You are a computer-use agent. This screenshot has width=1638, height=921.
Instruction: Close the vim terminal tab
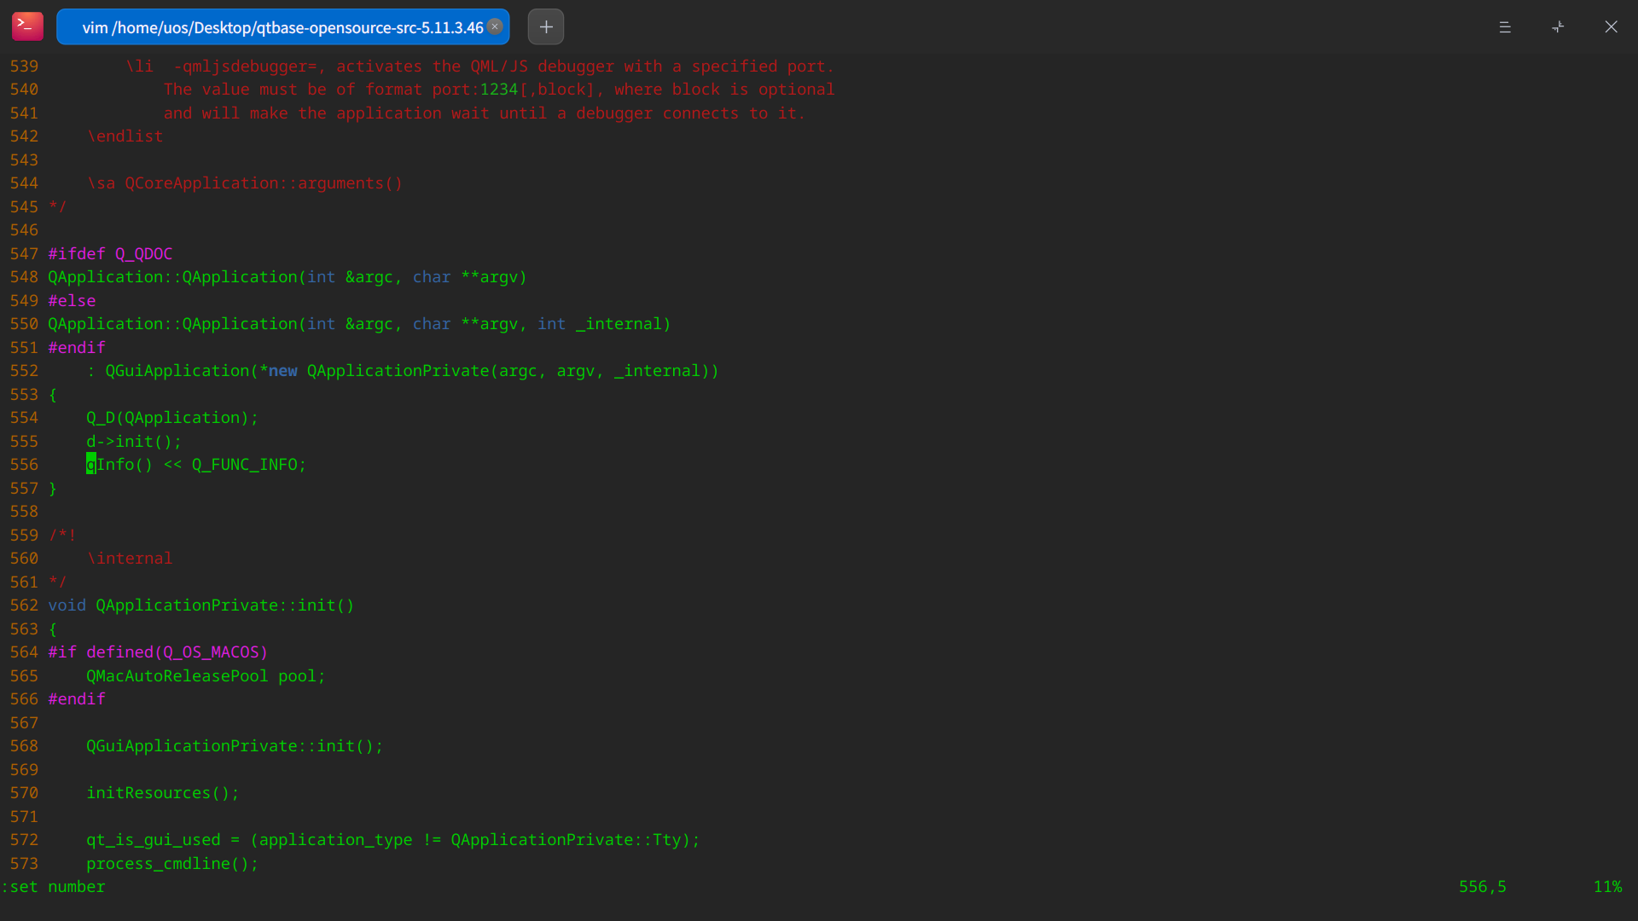click(x=495, y=26)
